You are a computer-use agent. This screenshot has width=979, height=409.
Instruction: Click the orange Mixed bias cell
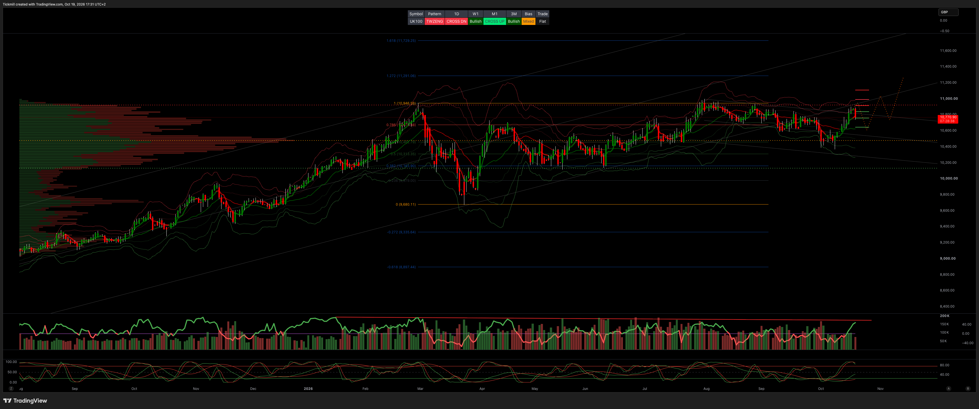coord(528,21)
